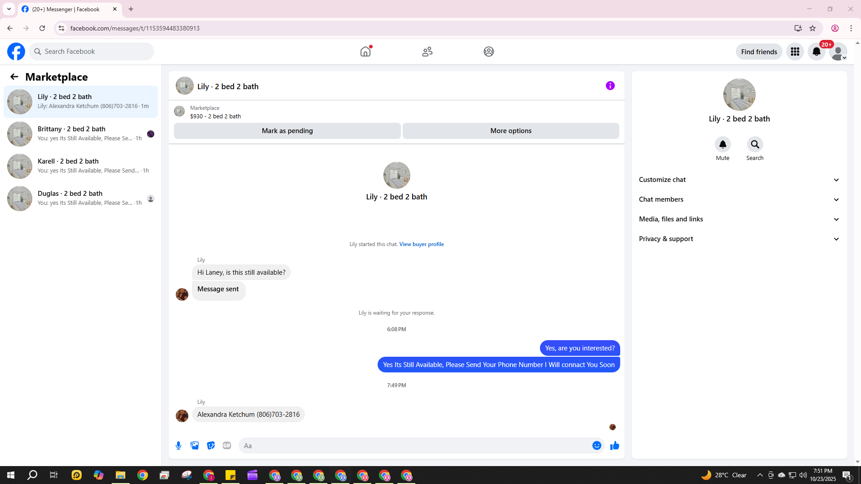The height and width of the screenshot is (484, 861).
Task: Open Brittany 2 bed 2 bath chat
Action: (x=81, y=134)
